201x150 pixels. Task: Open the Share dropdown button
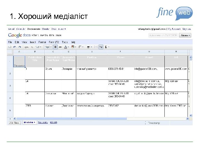tap(185, 35)
